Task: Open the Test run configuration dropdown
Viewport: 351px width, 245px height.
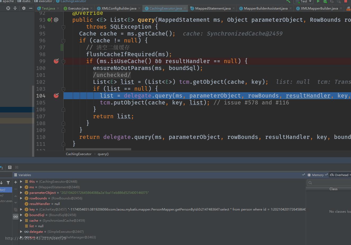Action: pyautogui.click(x=304, y=1)
